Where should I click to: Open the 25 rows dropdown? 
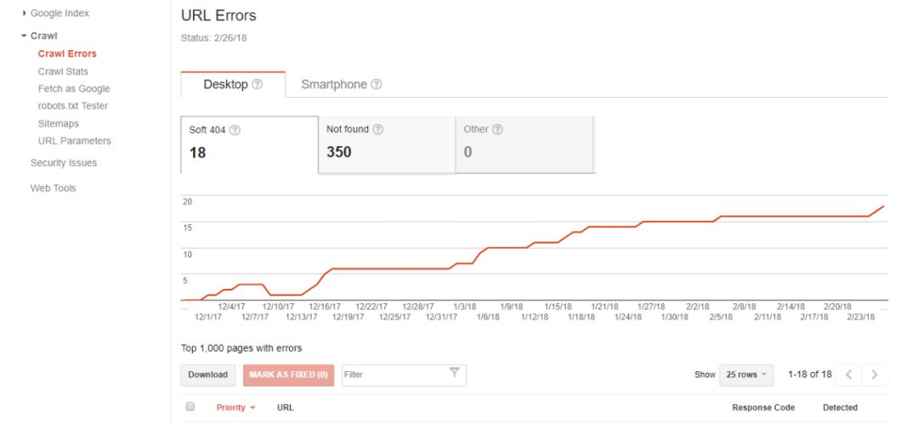[746, 375]
